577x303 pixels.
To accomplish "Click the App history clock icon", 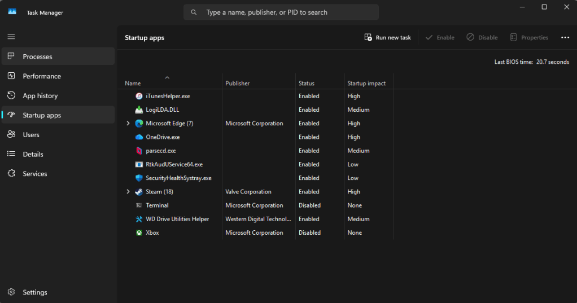I will pyautogui.click(x=11, y=95).
